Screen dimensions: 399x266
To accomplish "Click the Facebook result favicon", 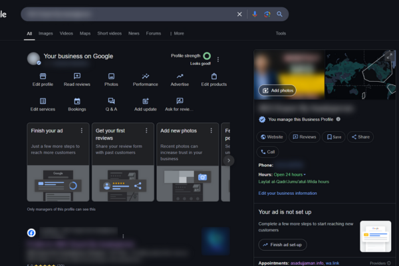I will pos(31,233).
